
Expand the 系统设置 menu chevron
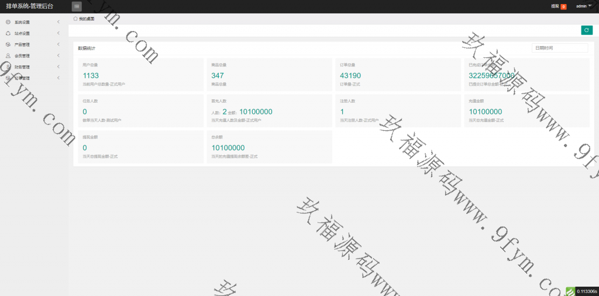tap(58, 22)
